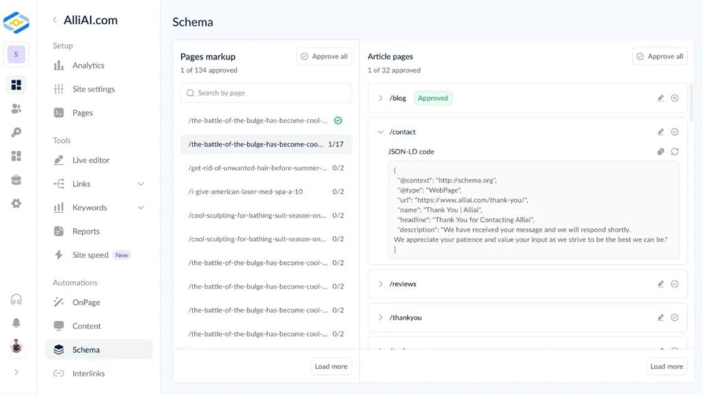This screenshot has width=703, height=395.
Task: Edit the /blog schema markup
Action: pos(660,98)
